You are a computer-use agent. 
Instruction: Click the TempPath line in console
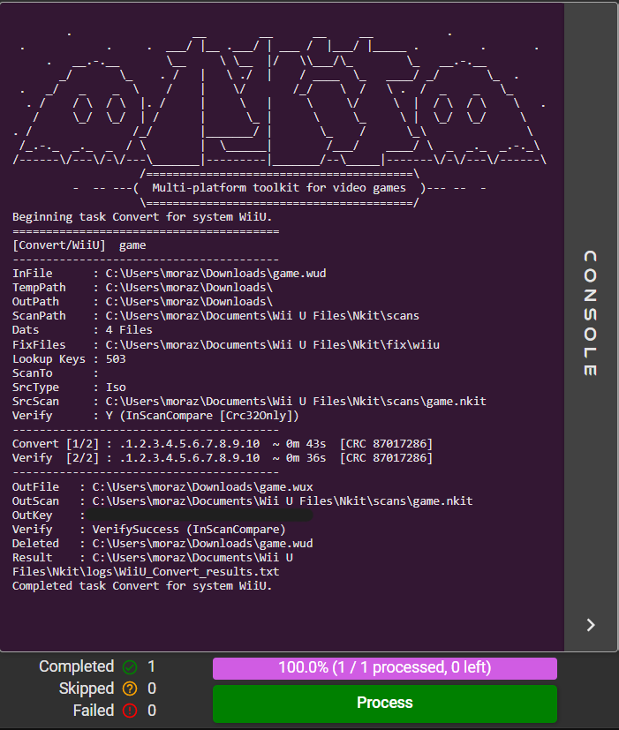coord(142,288)
